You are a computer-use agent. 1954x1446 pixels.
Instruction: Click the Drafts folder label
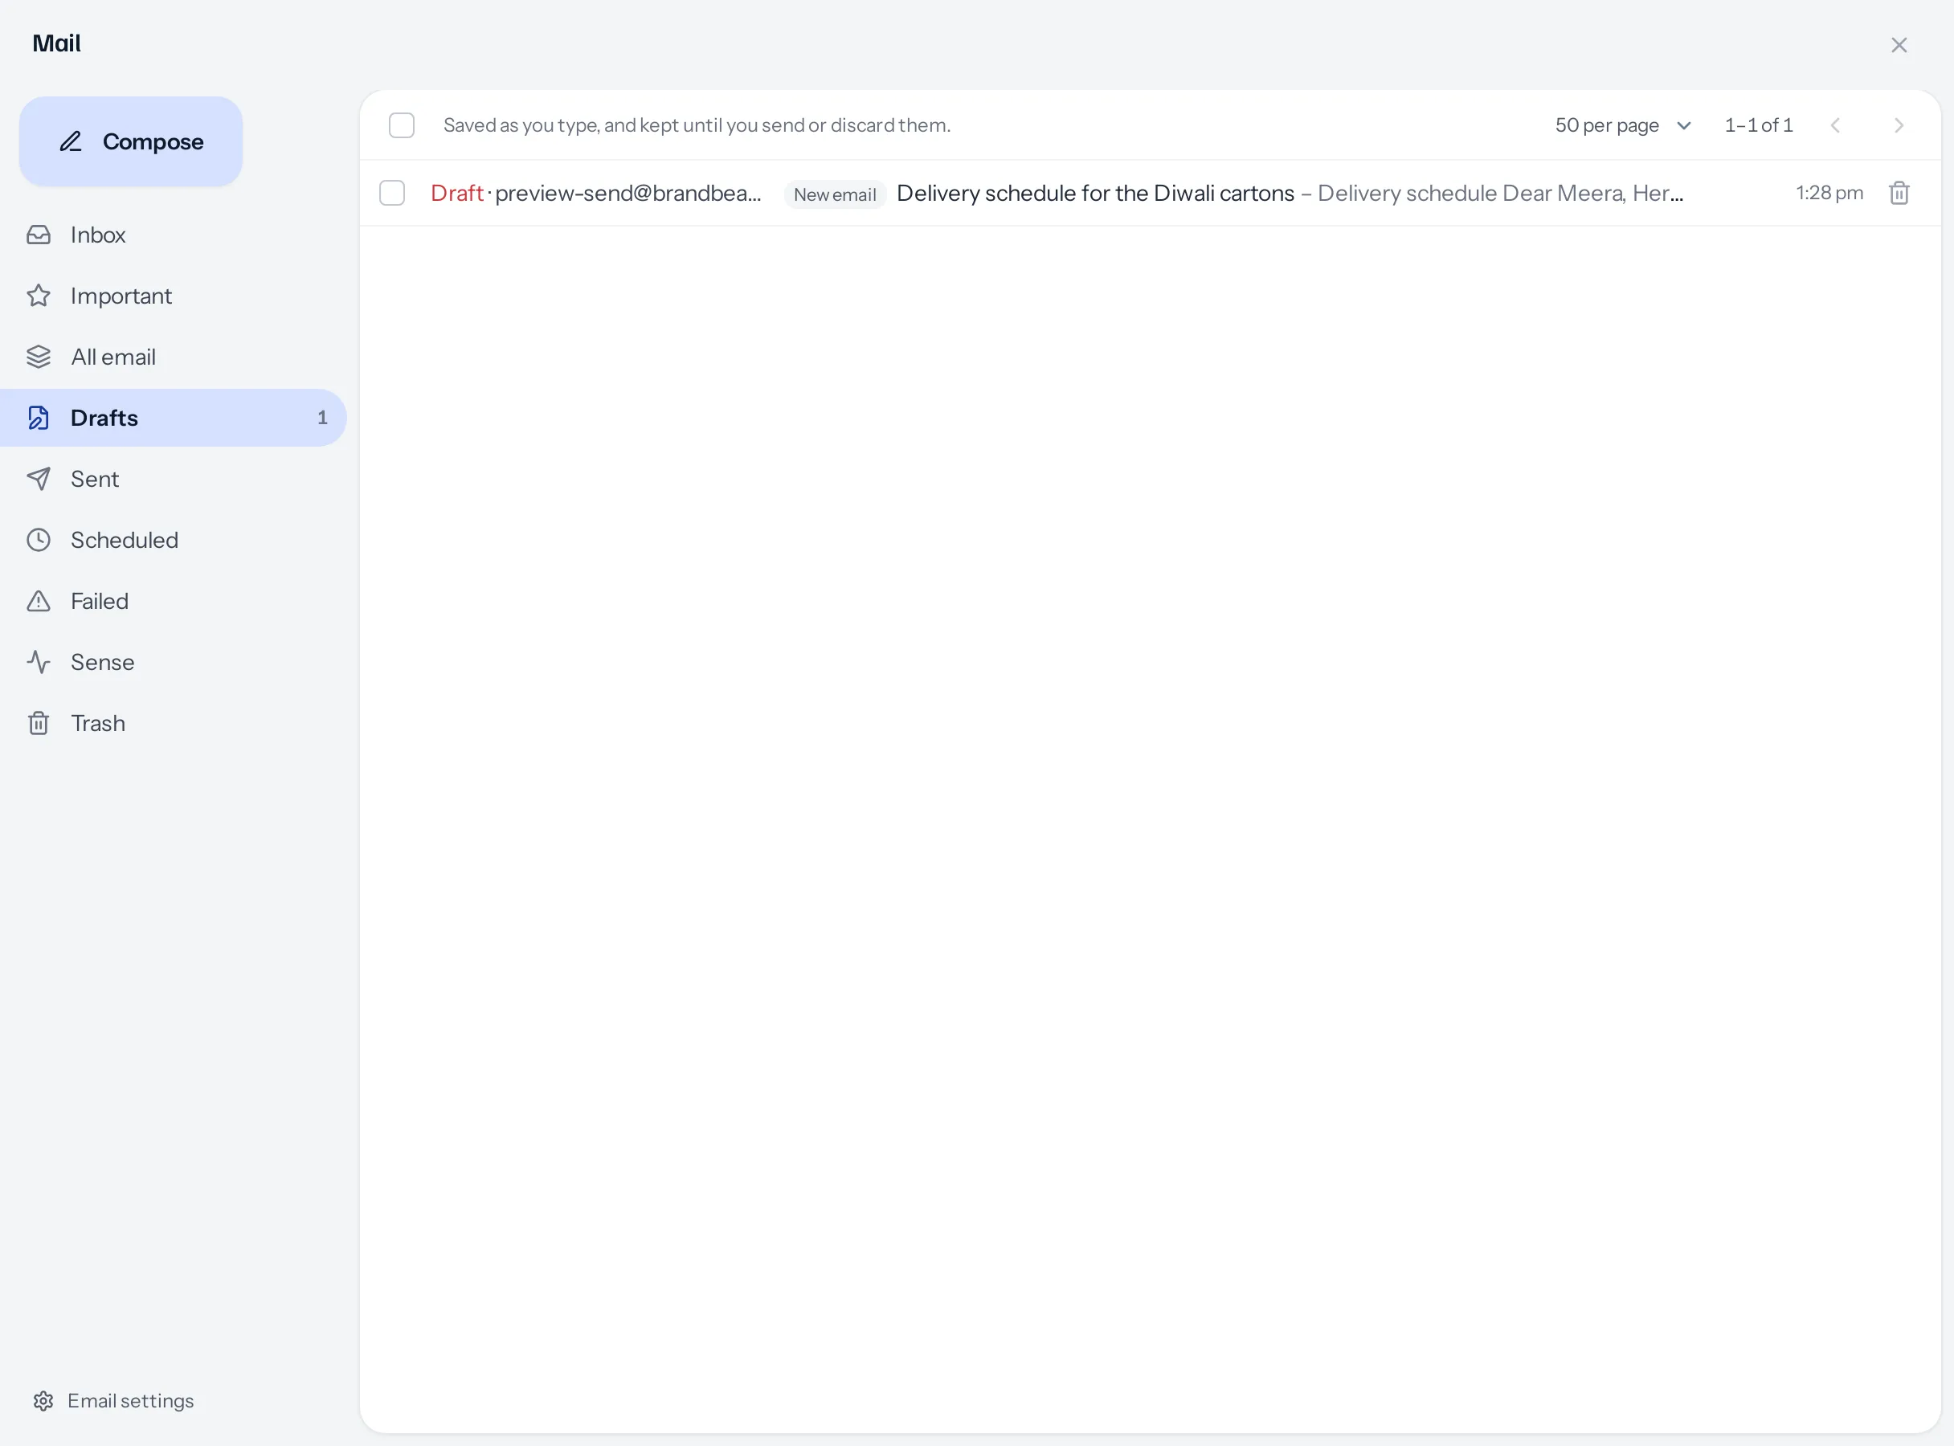104,419
